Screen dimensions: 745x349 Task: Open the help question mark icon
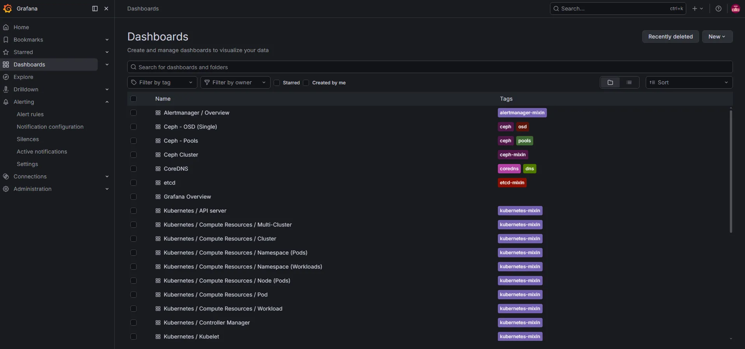719,9
